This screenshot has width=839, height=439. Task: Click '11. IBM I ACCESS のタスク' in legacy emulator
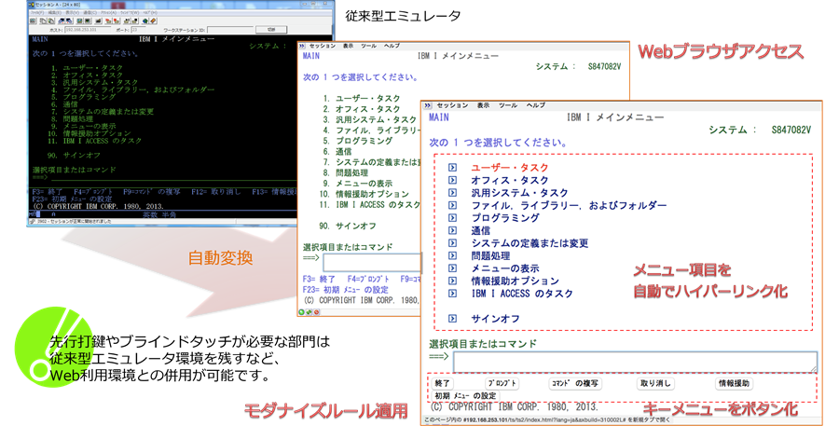pos(95,141)
